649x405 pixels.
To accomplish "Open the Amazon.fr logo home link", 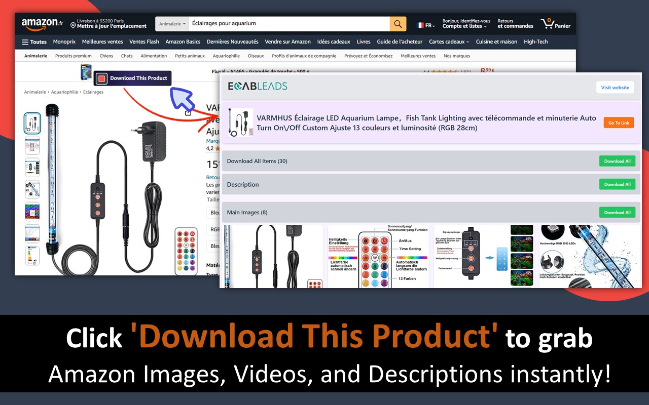I will click(42, 23).
